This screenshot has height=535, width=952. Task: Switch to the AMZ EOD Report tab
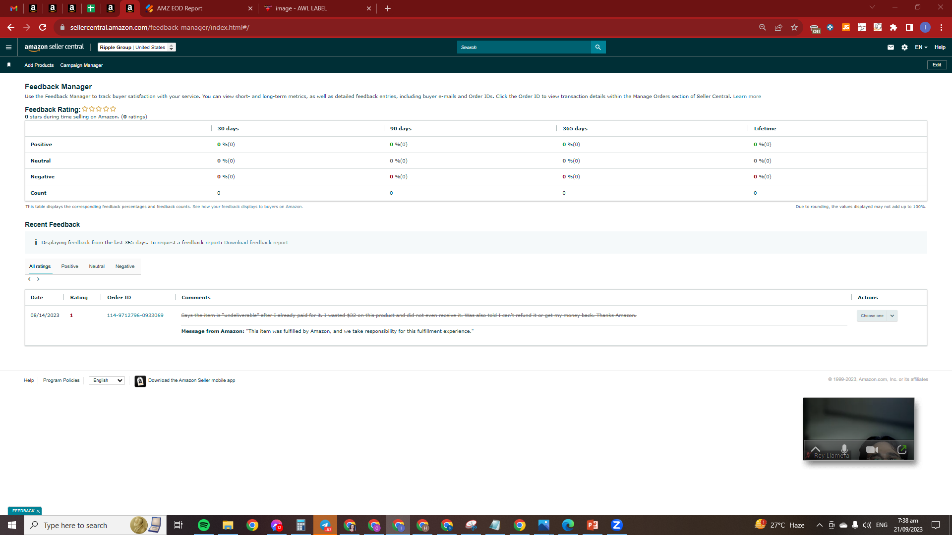[198, 8]
